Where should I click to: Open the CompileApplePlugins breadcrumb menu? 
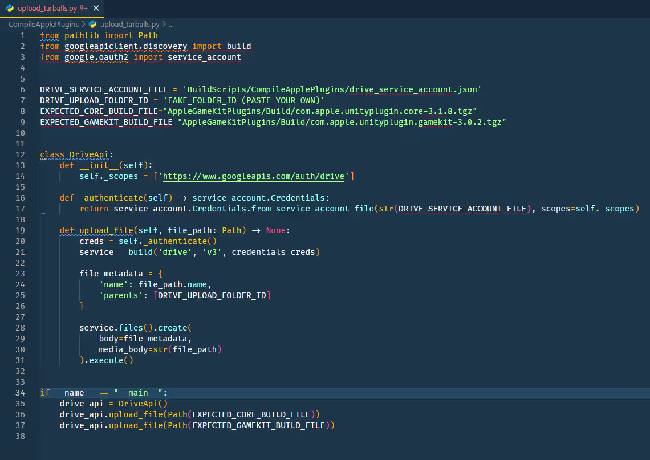click(x=43, y=25)
